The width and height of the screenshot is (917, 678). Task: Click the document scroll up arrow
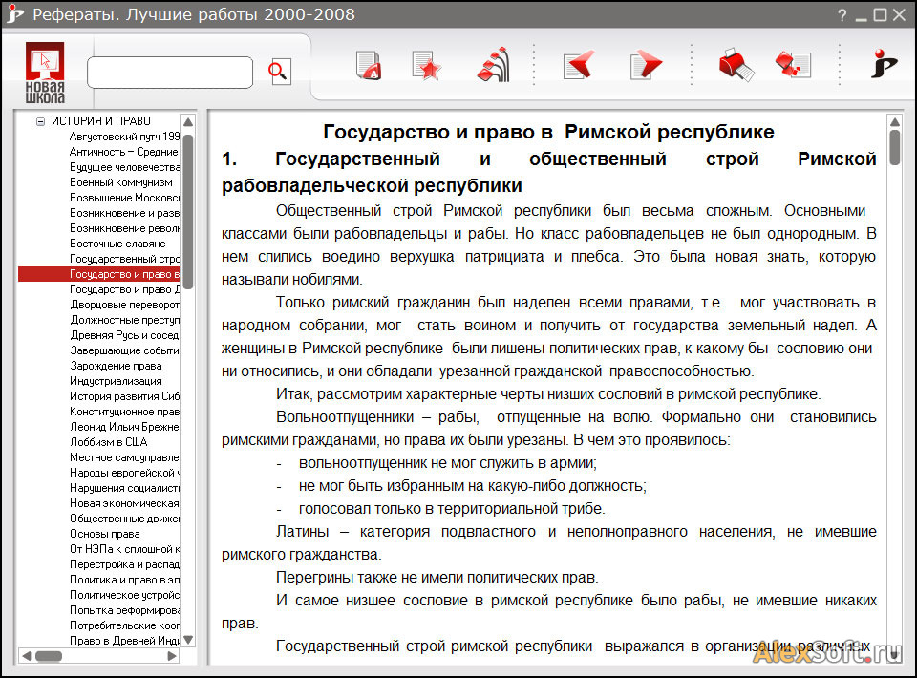pos(895,121)
